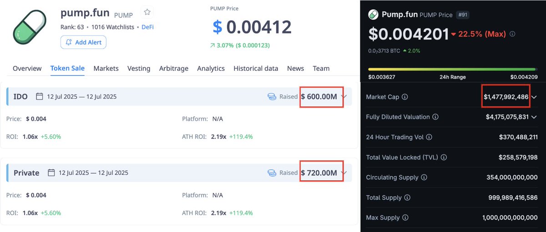Click info icon beside Circulating Supply
Image resolution: width=546 pixels, height=232 pixels.
tap(424, 178)
